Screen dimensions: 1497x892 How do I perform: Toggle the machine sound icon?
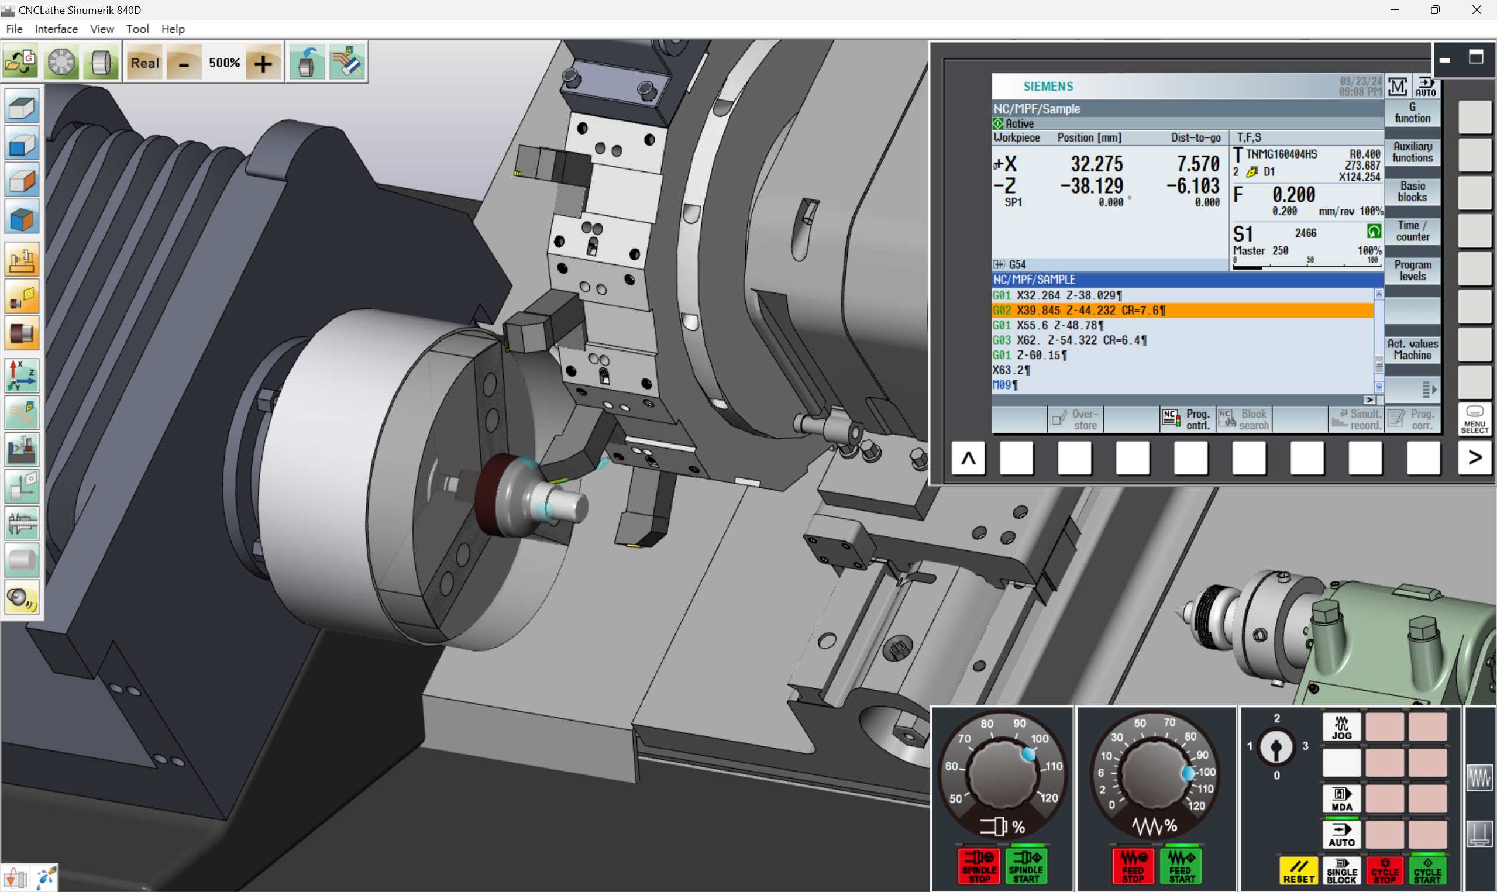click(x=22, y=597)
